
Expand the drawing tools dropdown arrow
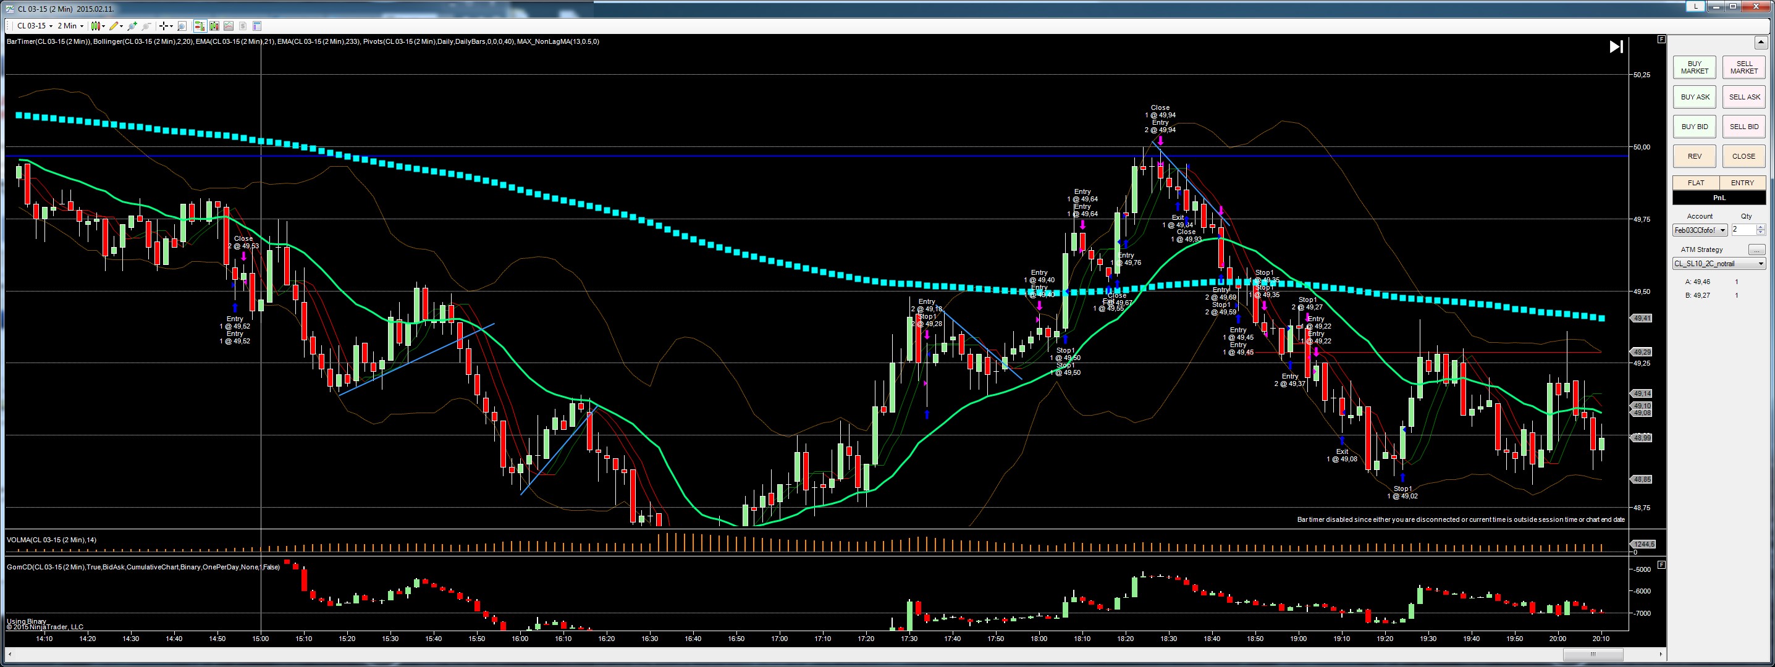121,26
